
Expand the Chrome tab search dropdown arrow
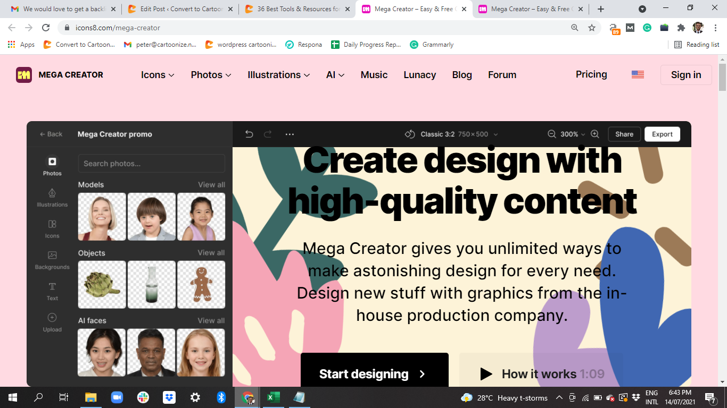click(x=642, y=9)
